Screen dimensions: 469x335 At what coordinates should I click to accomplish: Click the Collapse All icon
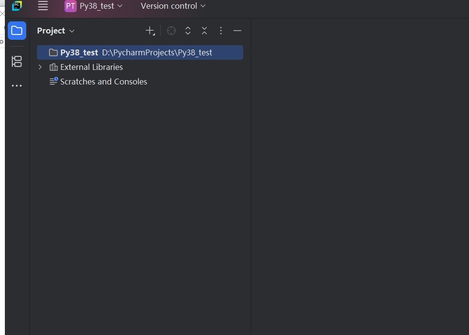coord(204,31)
